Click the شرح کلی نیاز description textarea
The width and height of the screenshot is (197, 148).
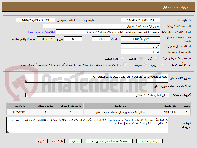point(97,78)
